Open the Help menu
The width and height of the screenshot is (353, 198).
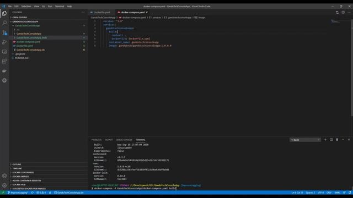[x=69, y=6]
